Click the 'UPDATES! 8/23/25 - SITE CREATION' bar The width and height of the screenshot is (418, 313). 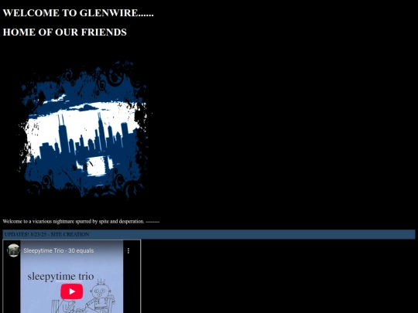[209, 234]
